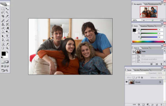
Task: Select the Blur tool
Action: (3, 32)
